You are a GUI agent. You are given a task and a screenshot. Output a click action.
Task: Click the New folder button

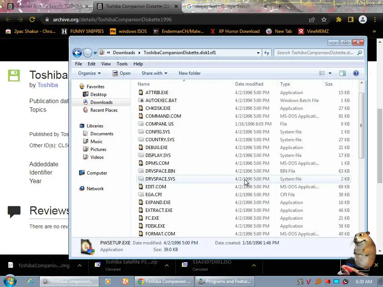coord(190,73)
